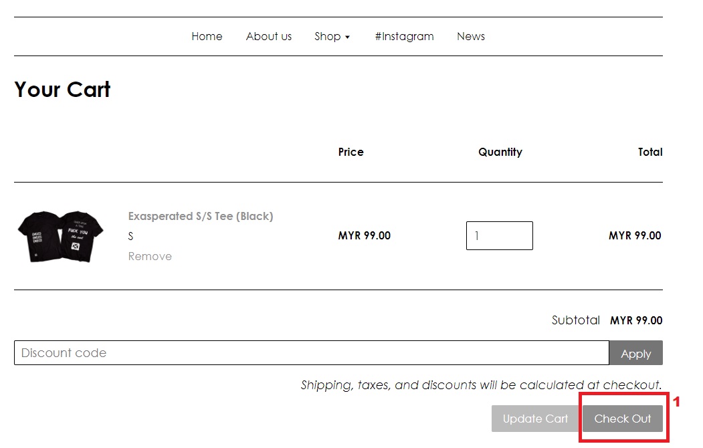Proceed with the Check Out button
703x448 pixels.
coord(622,419)
